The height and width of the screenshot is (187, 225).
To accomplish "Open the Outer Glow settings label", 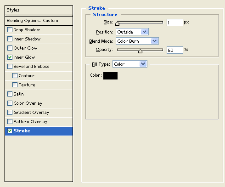I will tap(25, 48).
